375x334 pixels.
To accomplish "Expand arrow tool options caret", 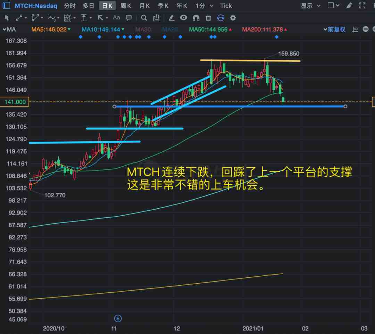I will tap(107, 18).
